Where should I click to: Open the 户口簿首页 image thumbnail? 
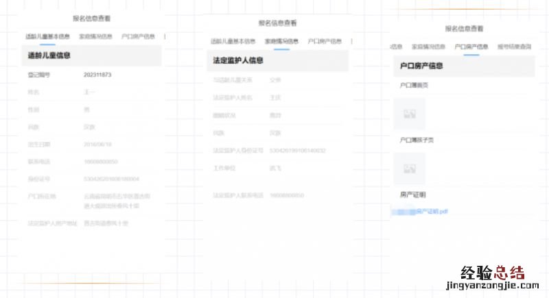point(410,114)
